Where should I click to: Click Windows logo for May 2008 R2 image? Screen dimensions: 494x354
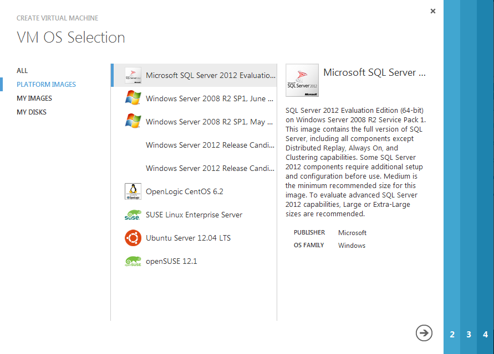(133, 121)
